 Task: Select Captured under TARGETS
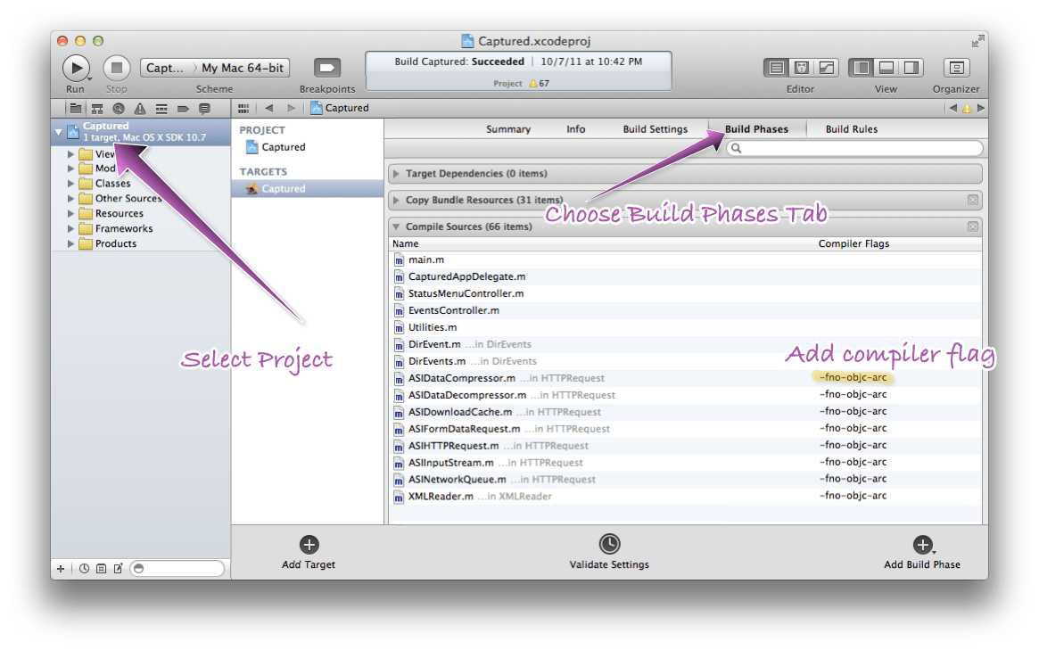pyautogui.click(x=308, y=189)
